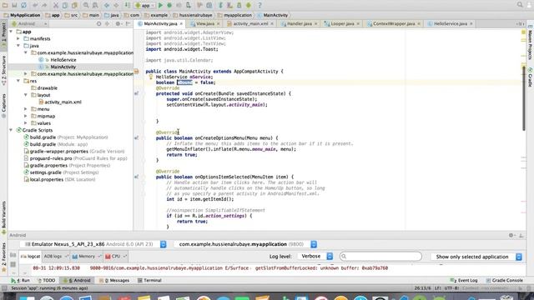
Task: Open the Android project view dropdown
Action: 29,24
